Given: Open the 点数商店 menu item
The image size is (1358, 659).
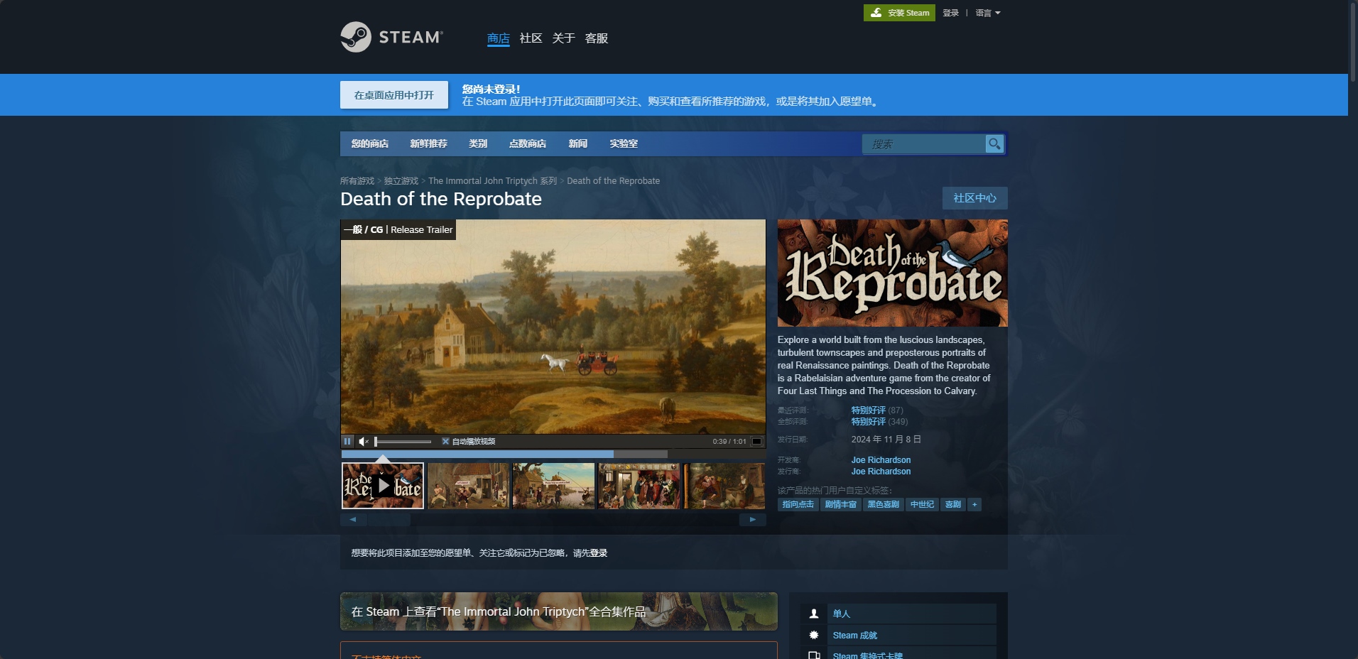Looking at the screenshot, I should (528, 143).
